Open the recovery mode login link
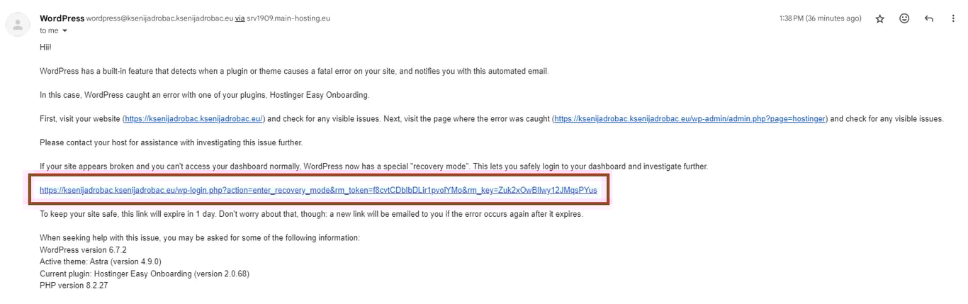Image resolution: width=968 pixels, height=304 pixels. click(x=318, y=191)
